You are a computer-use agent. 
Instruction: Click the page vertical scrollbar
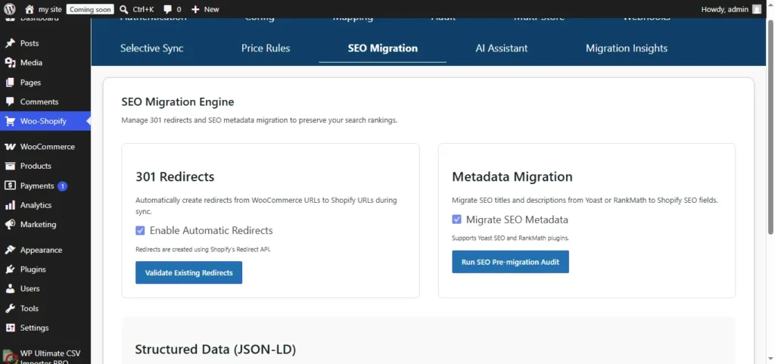click(770, 126)
